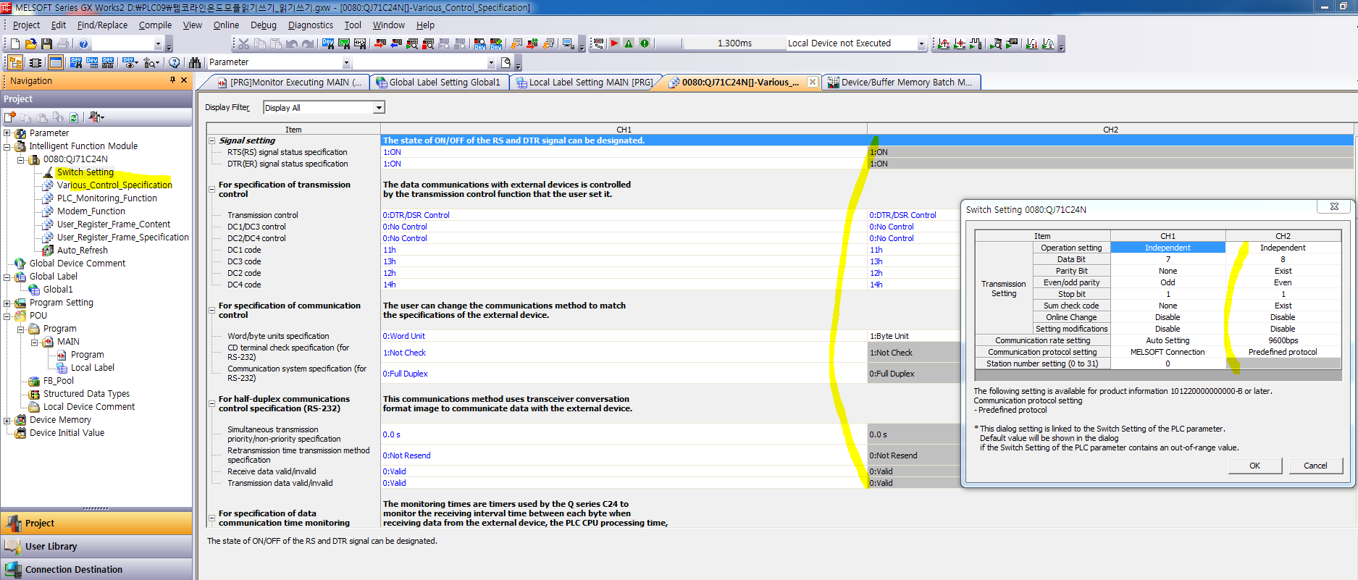Open the Project menu
Screen dimensions: 1358x580
26,25
